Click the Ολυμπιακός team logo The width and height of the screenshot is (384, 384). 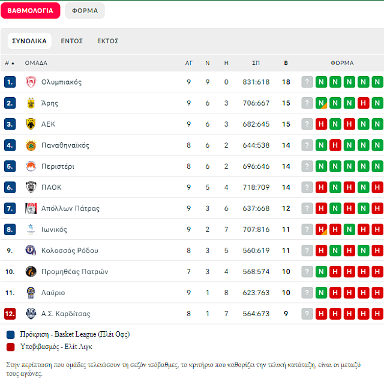point(31,82)
